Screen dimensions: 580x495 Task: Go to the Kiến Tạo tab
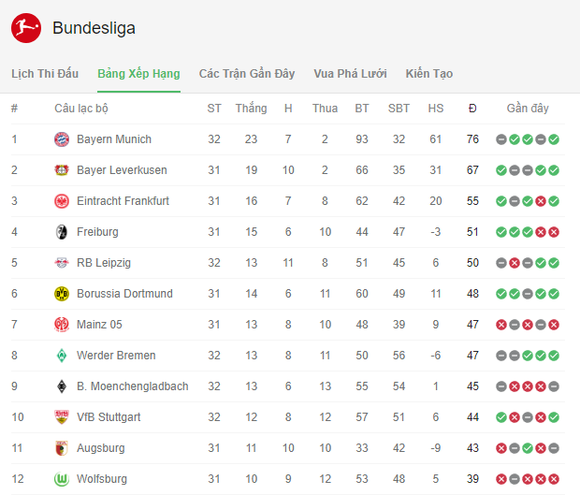429,74
